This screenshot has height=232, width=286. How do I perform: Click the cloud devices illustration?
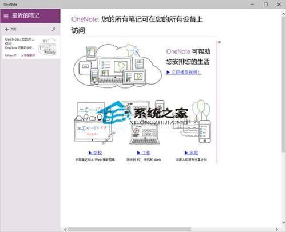[x=118, y=66]
